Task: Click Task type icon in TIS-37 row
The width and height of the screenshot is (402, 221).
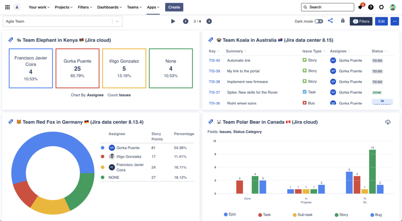Action: tap(305, 92)
